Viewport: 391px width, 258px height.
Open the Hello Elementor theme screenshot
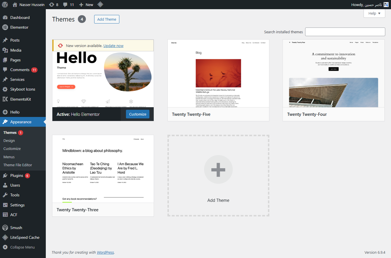[103, 79]
